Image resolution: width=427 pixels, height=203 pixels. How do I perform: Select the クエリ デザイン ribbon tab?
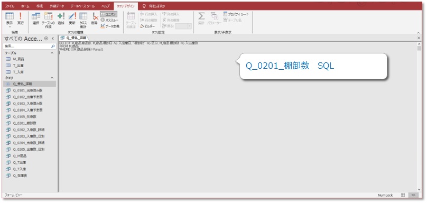pyautogui.click(x=126, y=6)
